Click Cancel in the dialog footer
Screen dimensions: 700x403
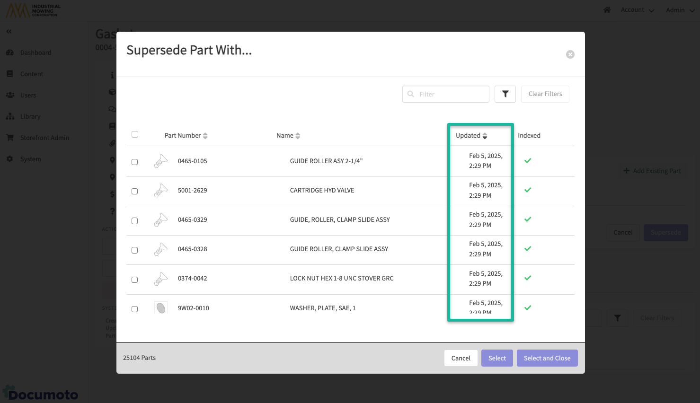tap(461, 358)
